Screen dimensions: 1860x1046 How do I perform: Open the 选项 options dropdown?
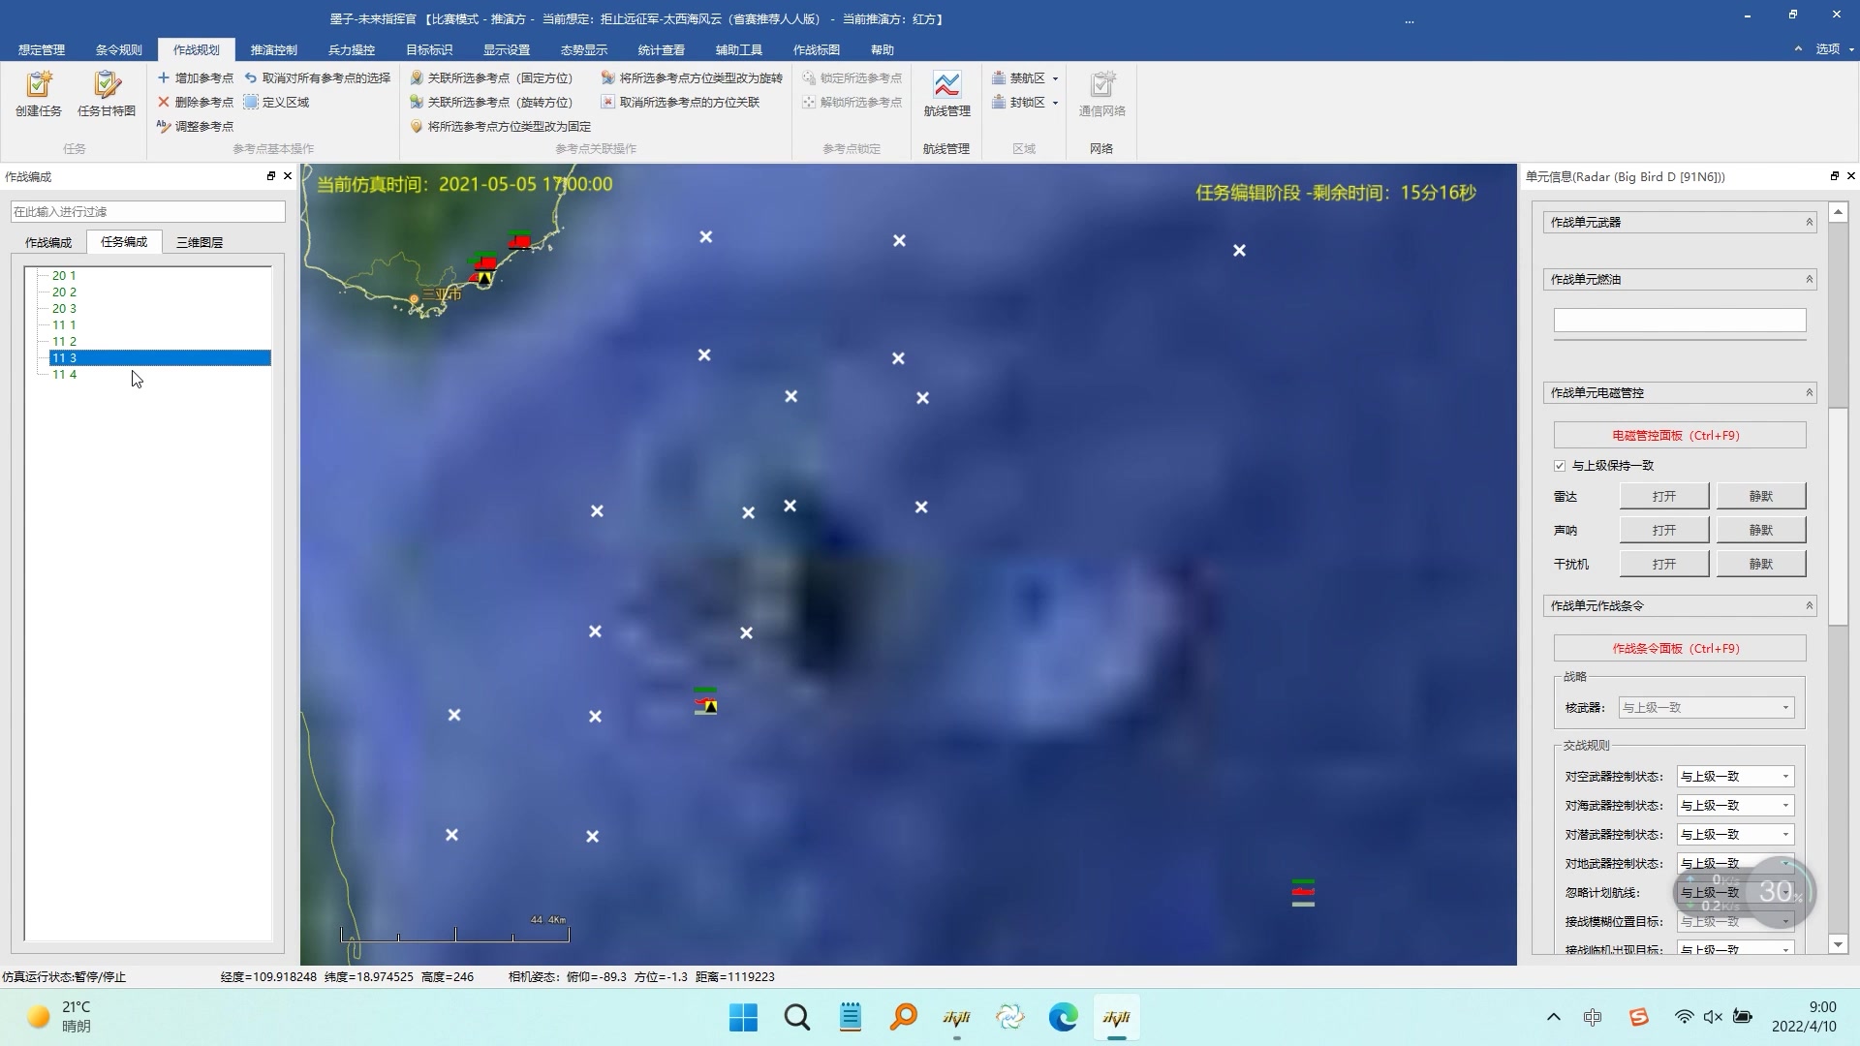pos(1834,48)
